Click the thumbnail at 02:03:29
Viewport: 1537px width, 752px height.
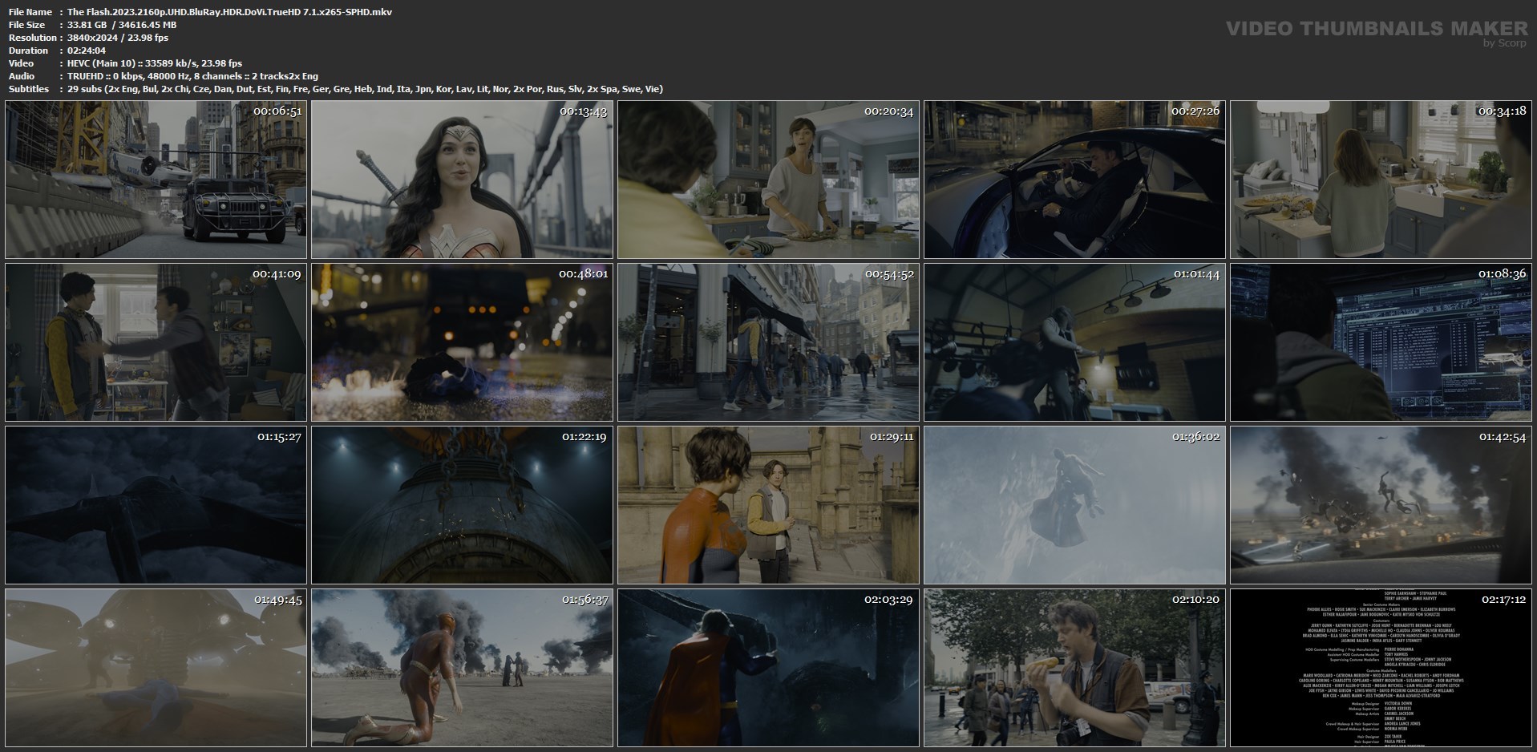[768, 668]
